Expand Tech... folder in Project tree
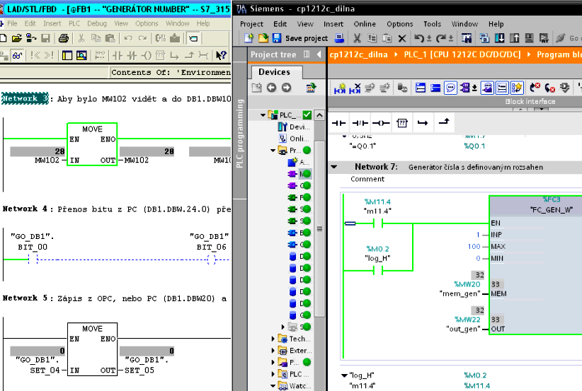582x391 pixels. coord(273,339)
